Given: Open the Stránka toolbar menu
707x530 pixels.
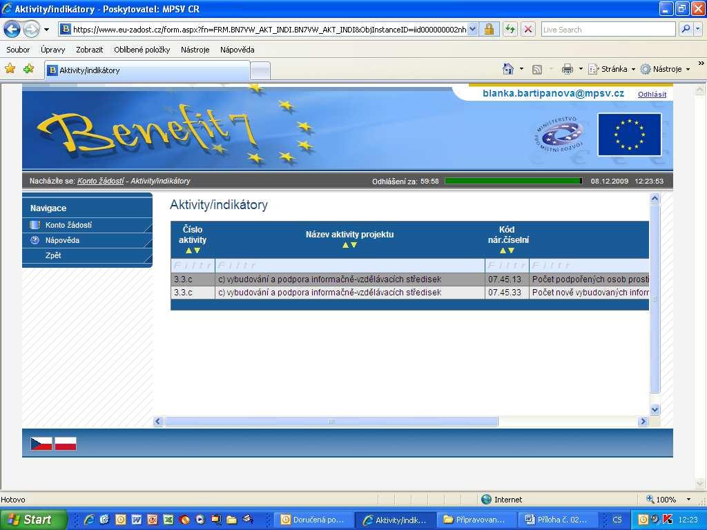Looking at the screenshot, I should click(612, 69).
